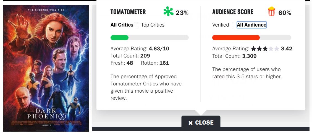
Task: Select the All Critics filter
Action: point(122,25)
